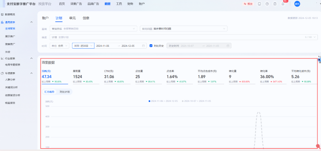
Task: Toggle gray 2024-10-07 ~ 2024-11-05 legend series
Action: 197,101
